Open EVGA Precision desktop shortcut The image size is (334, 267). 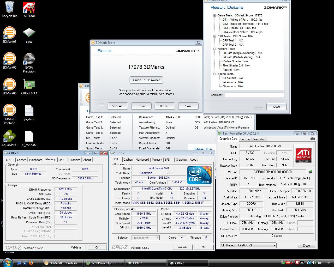point(29,63)
